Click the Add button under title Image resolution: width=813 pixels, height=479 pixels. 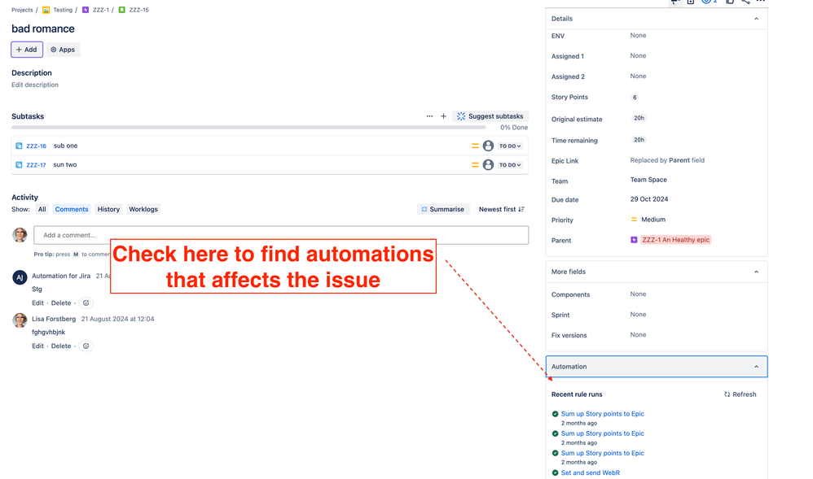[x=27, y=50]
